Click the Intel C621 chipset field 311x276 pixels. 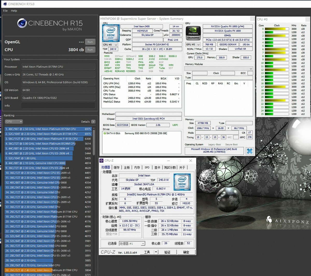(x=149, y=119)
